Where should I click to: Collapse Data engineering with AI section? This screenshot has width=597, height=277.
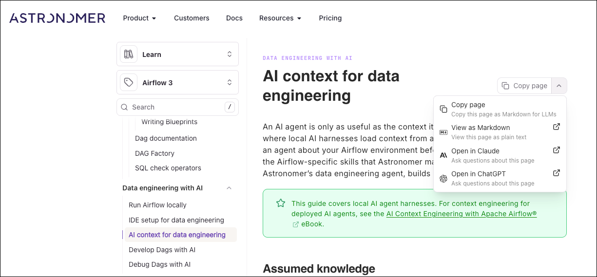coord(229,188)
